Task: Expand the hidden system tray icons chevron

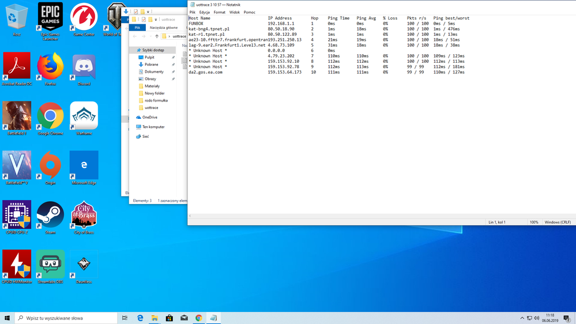Action: [x=522, y=318]
